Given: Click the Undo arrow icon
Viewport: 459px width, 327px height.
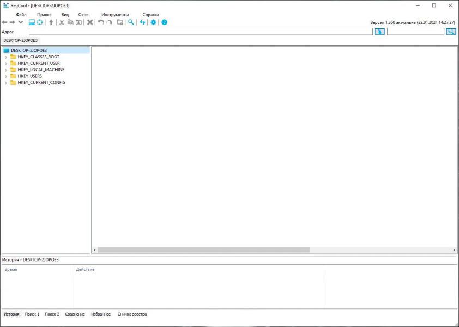Looking at the screenshot, I should click(x=101, y=22).
